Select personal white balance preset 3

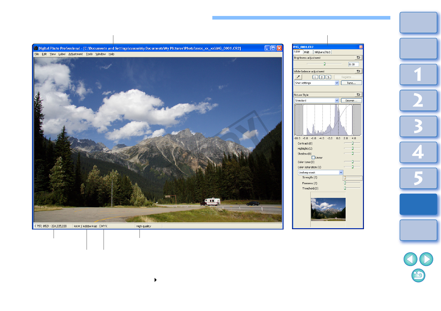point(328,77)
